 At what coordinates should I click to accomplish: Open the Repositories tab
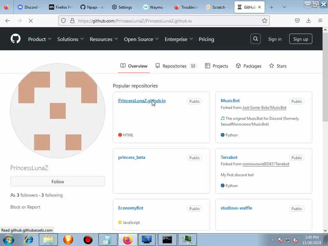pos(176,66)
